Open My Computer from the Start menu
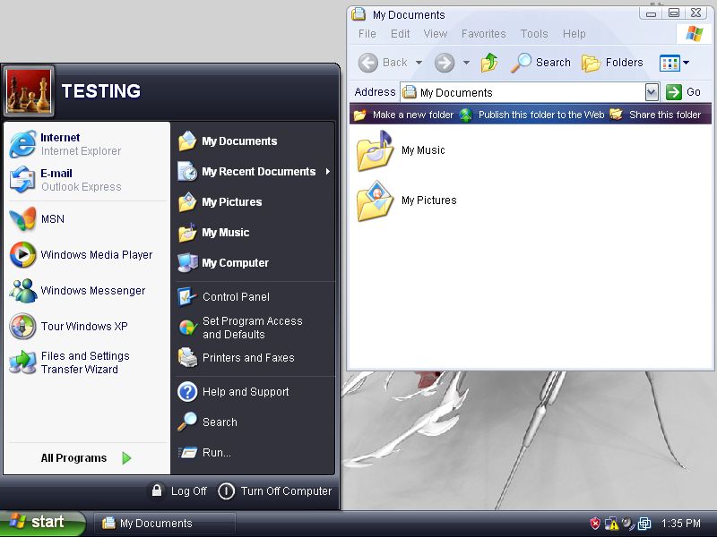Image resolution: width=717 pixels, height=537 pixels. (x=254, y=262)
